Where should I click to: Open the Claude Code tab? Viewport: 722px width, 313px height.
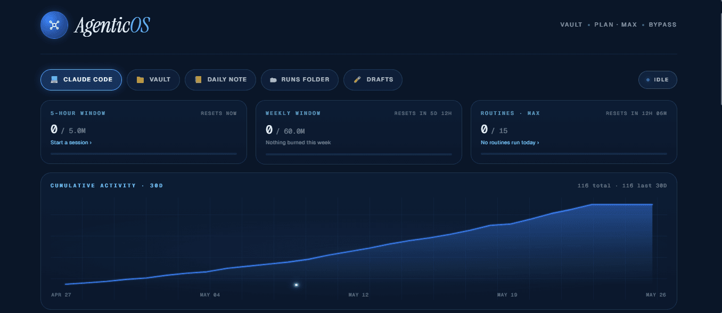click(x=81, y=80)
